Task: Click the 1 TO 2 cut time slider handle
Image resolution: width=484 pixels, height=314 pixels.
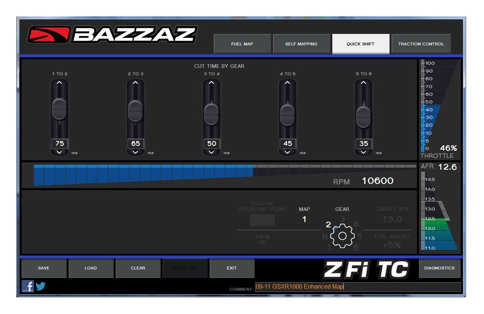Action: 59,108
